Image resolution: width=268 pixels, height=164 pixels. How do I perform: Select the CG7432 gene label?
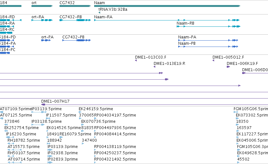click(67, 3)
